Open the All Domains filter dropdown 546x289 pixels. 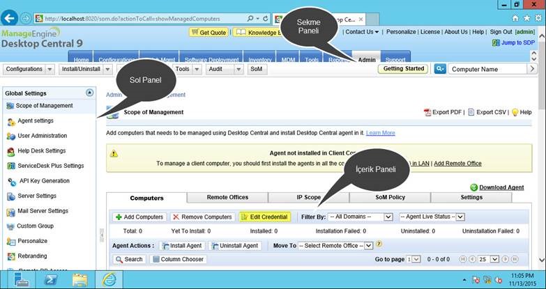tap(360, 217)
